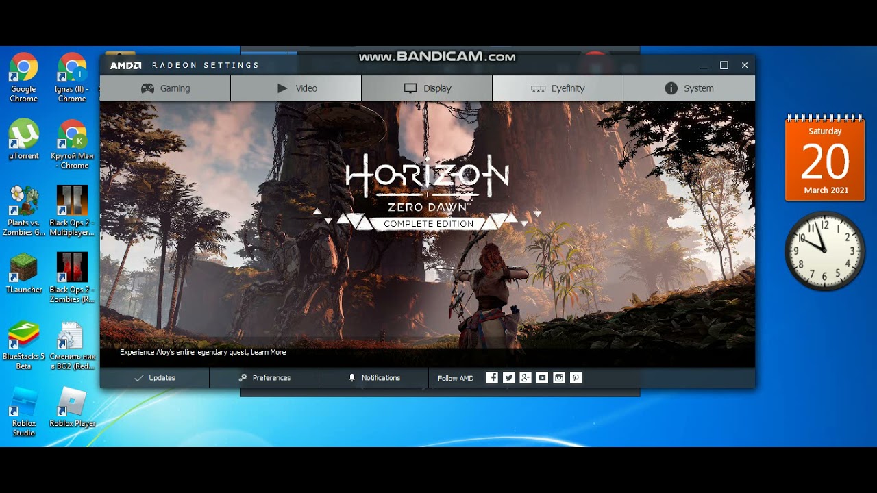This screenshot has width=877, height=493.
Task: Select the Крутой Мэн Chrome shortcut
Action: click(x=72, y=144)
